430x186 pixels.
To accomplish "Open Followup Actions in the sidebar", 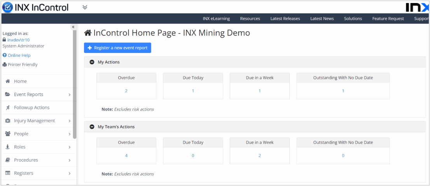I will coord(32,107).
